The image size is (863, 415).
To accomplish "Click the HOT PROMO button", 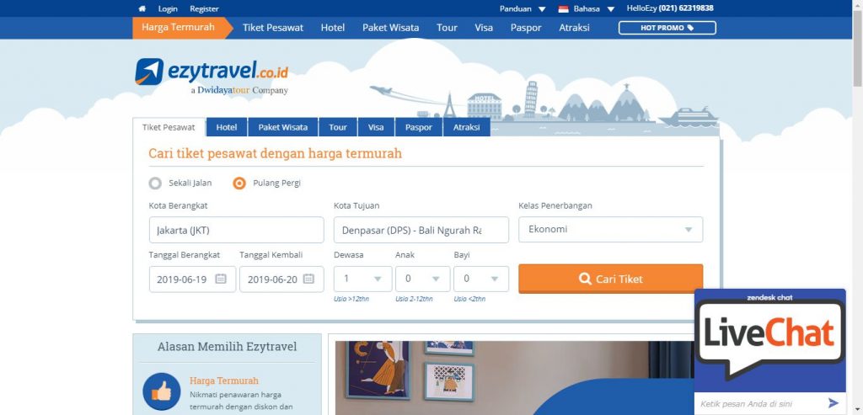I will (667, 28).
